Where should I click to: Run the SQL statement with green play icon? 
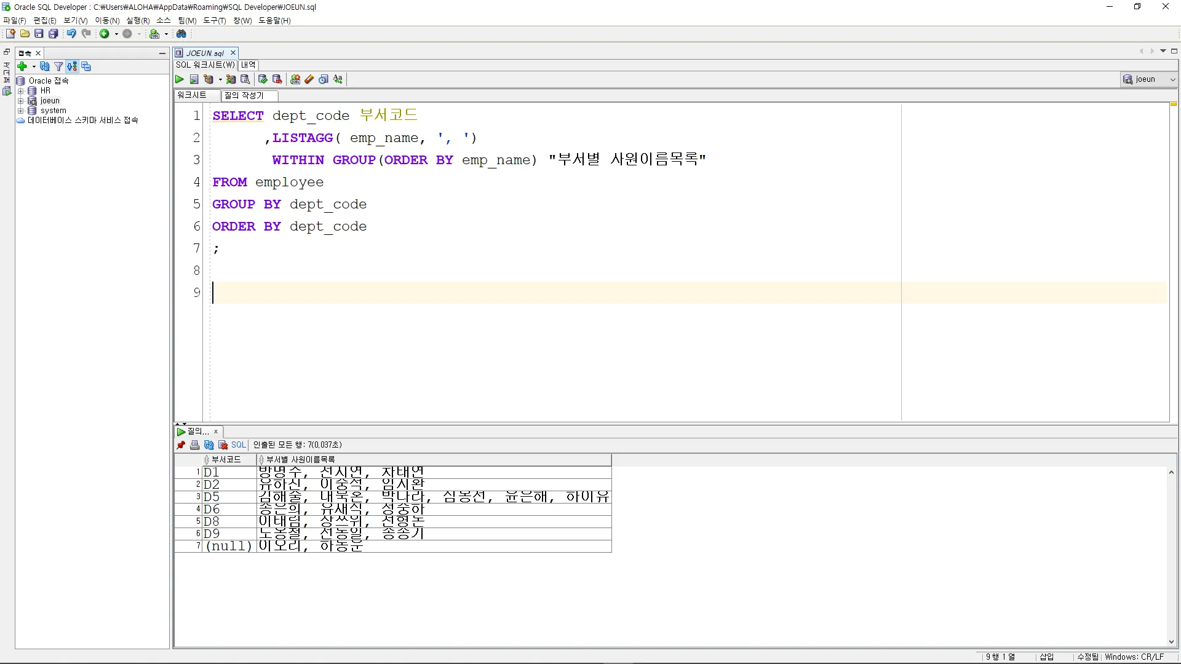pos(179,79)
